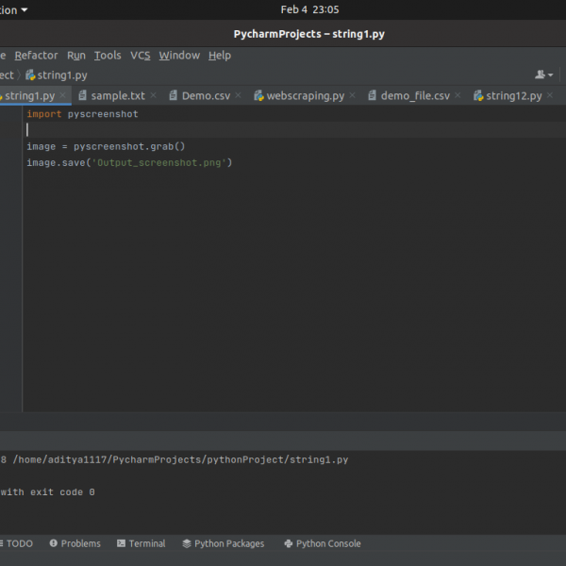
Task: Open the Python Console tool window
Action: (x=323, y=543)
